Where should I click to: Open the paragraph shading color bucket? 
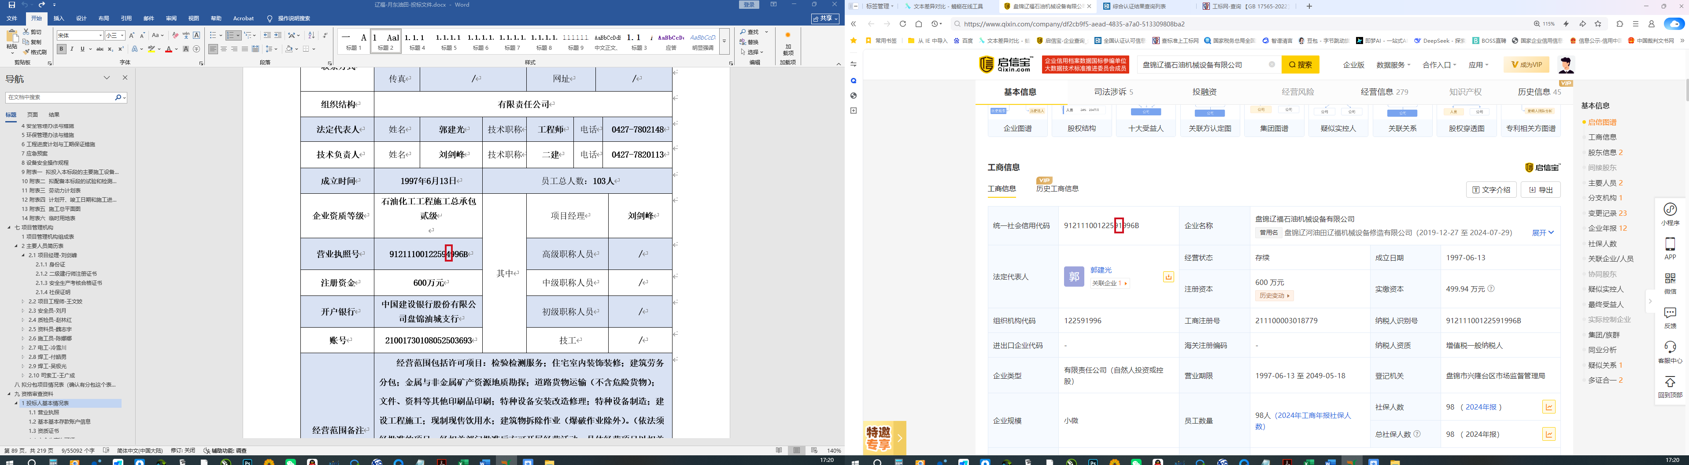pos(289,49)
